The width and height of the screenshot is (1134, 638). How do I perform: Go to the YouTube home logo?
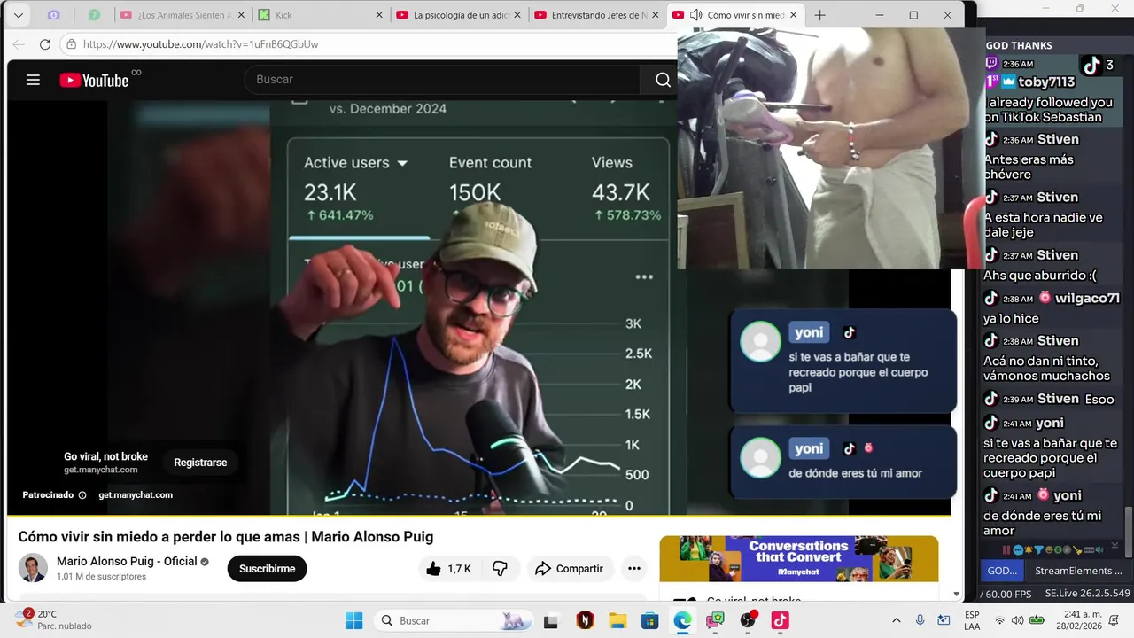95,80
